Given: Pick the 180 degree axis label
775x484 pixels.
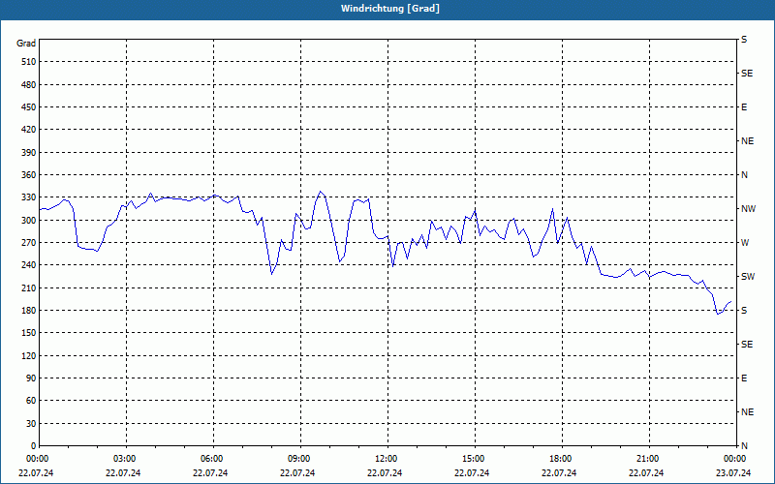Looking at the screenshot, I should coord(28,311).
